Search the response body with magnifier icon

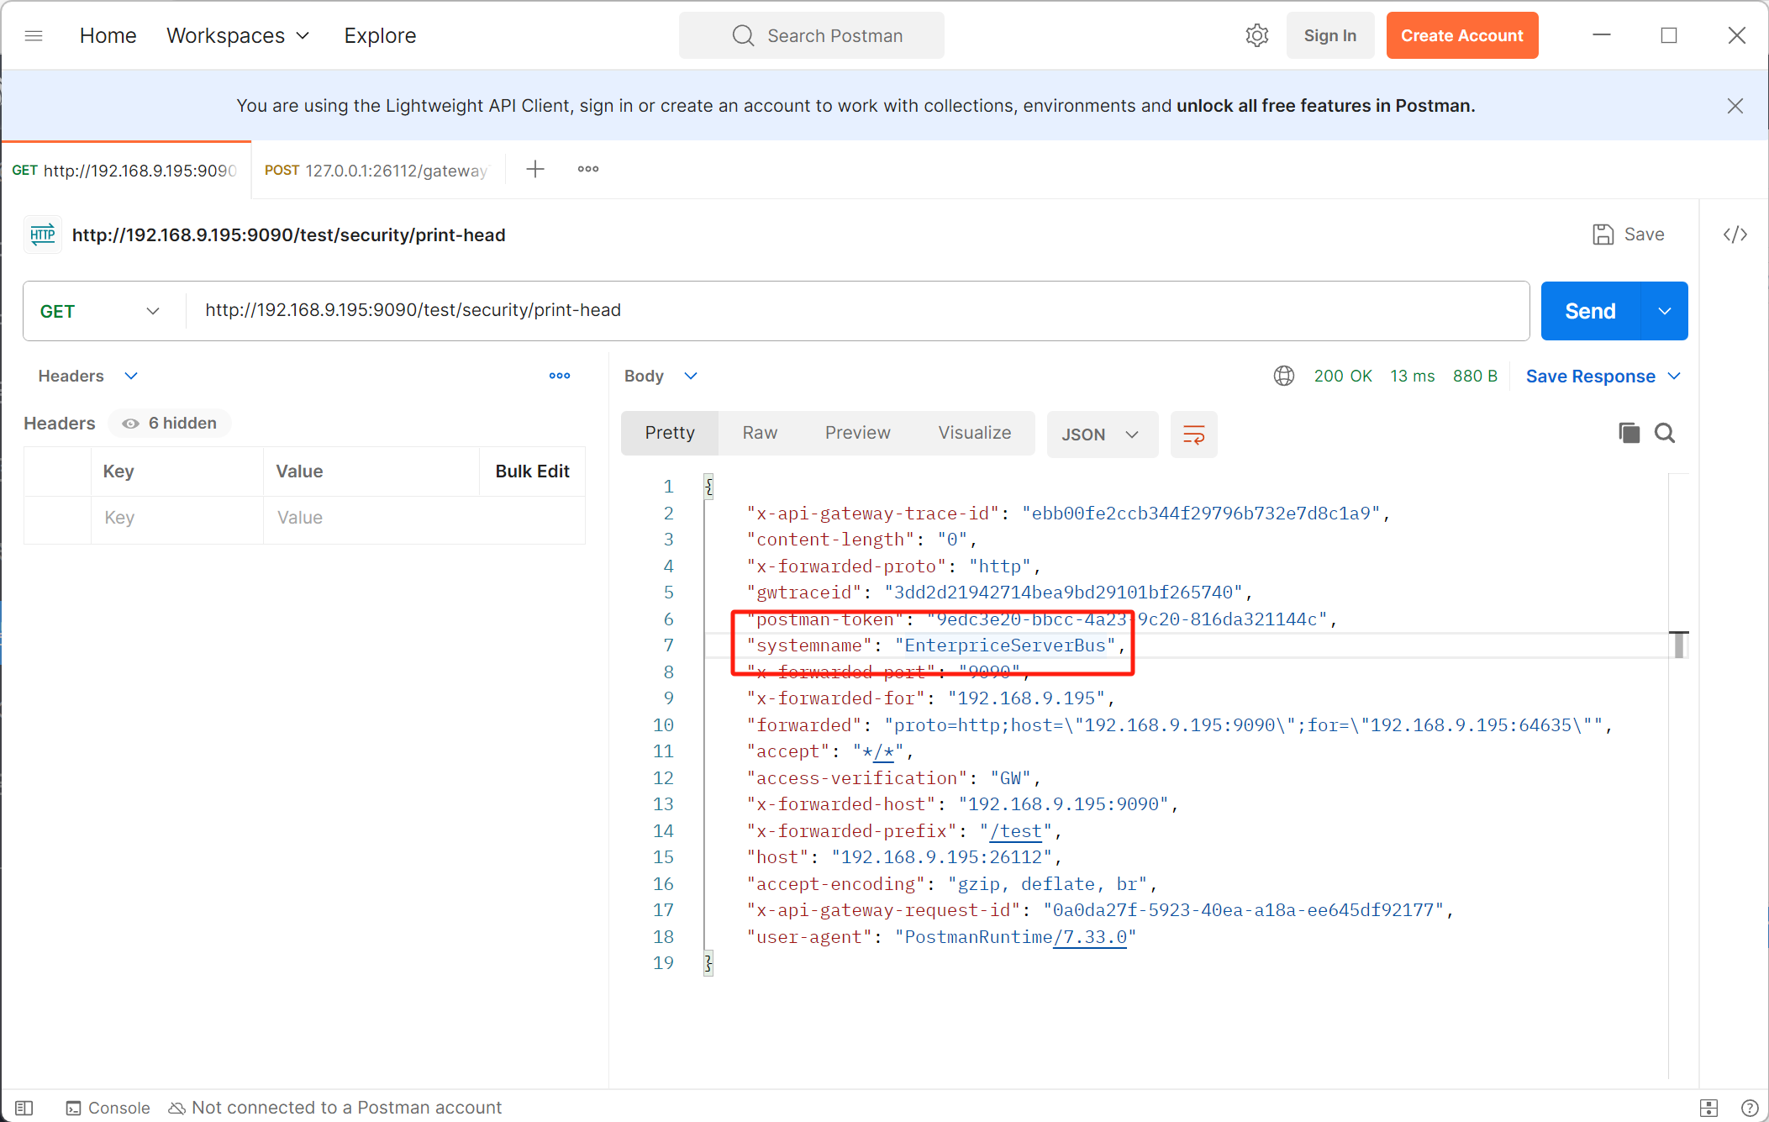[x=1664, y=433]
